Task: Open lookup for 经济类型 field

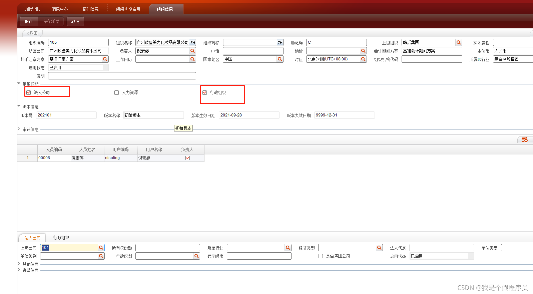Action: coord(379,248)
